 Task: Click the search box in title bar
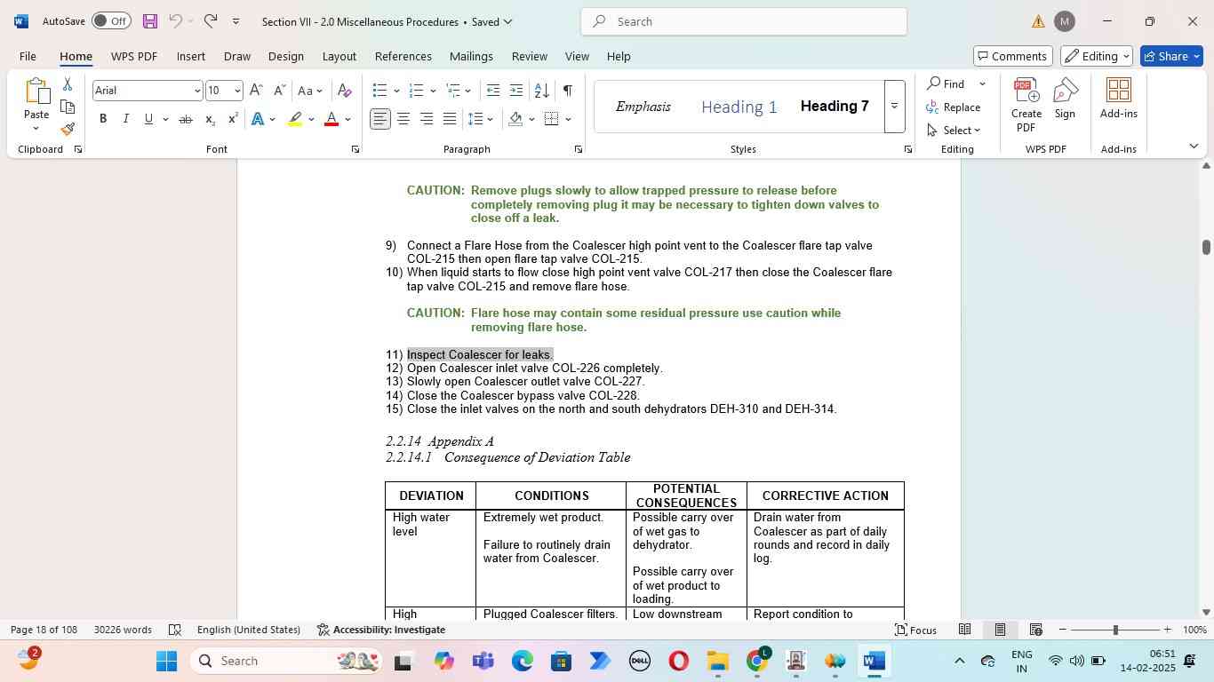pos(744,21)
